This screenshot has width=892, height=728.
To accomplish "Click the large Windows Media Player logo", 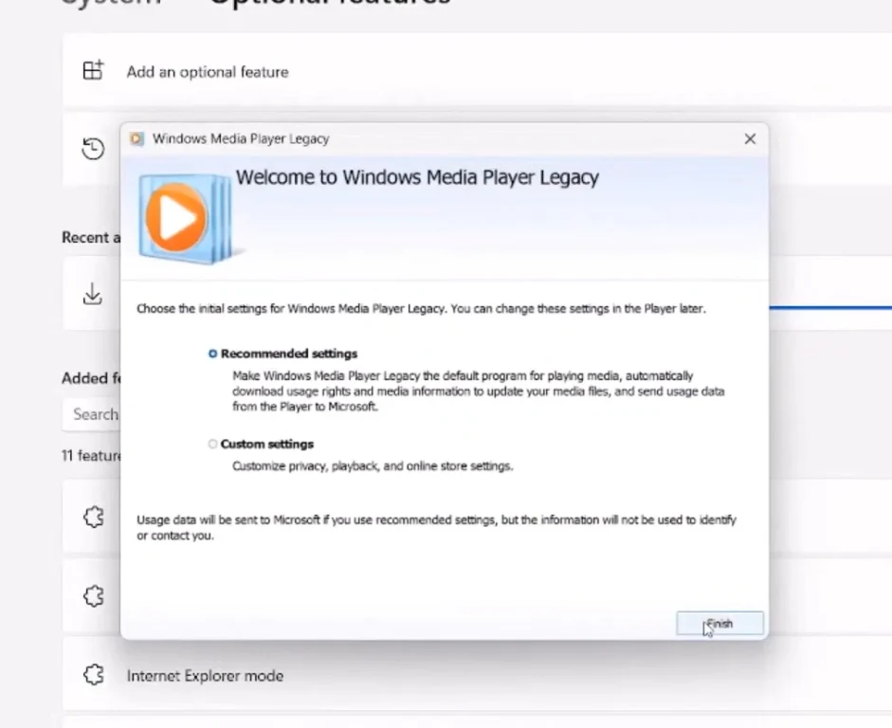I will coord(186,218).
